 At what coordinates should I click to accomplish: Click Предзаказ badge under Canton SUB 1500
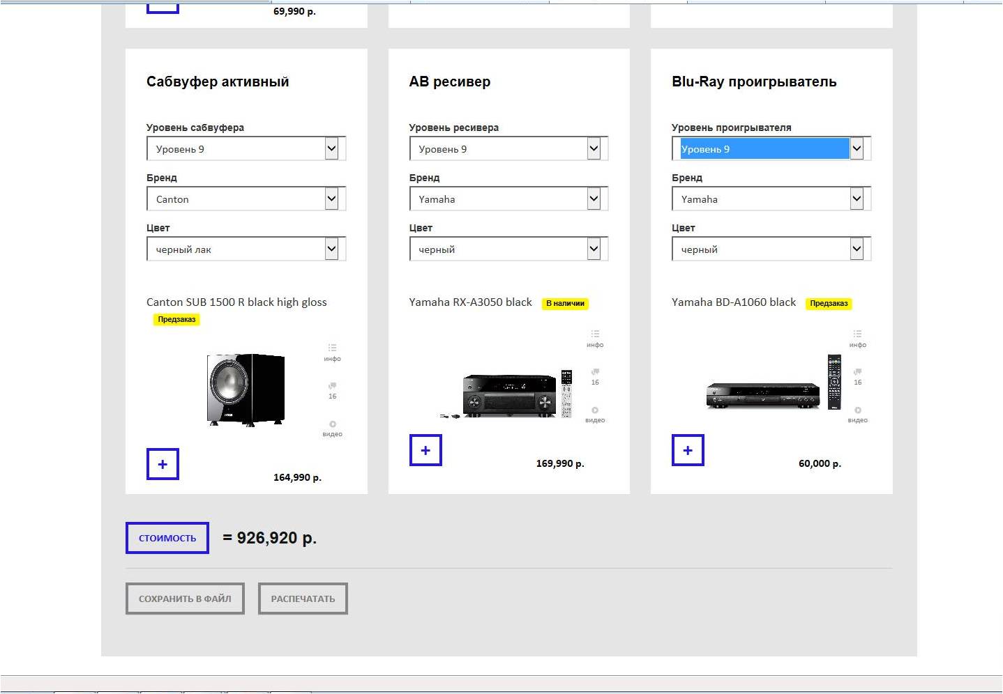pos(176,319)
